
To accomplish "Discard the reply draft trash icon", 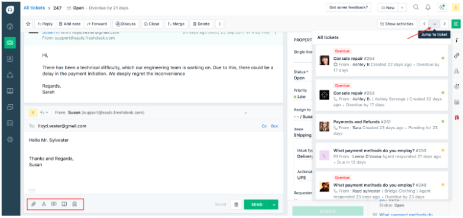I will pos(236,204).
